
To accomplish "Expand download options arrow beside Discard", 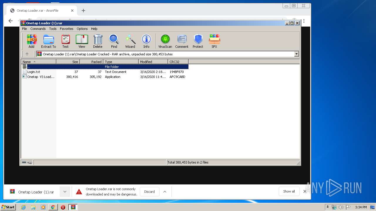I will 165,192.
